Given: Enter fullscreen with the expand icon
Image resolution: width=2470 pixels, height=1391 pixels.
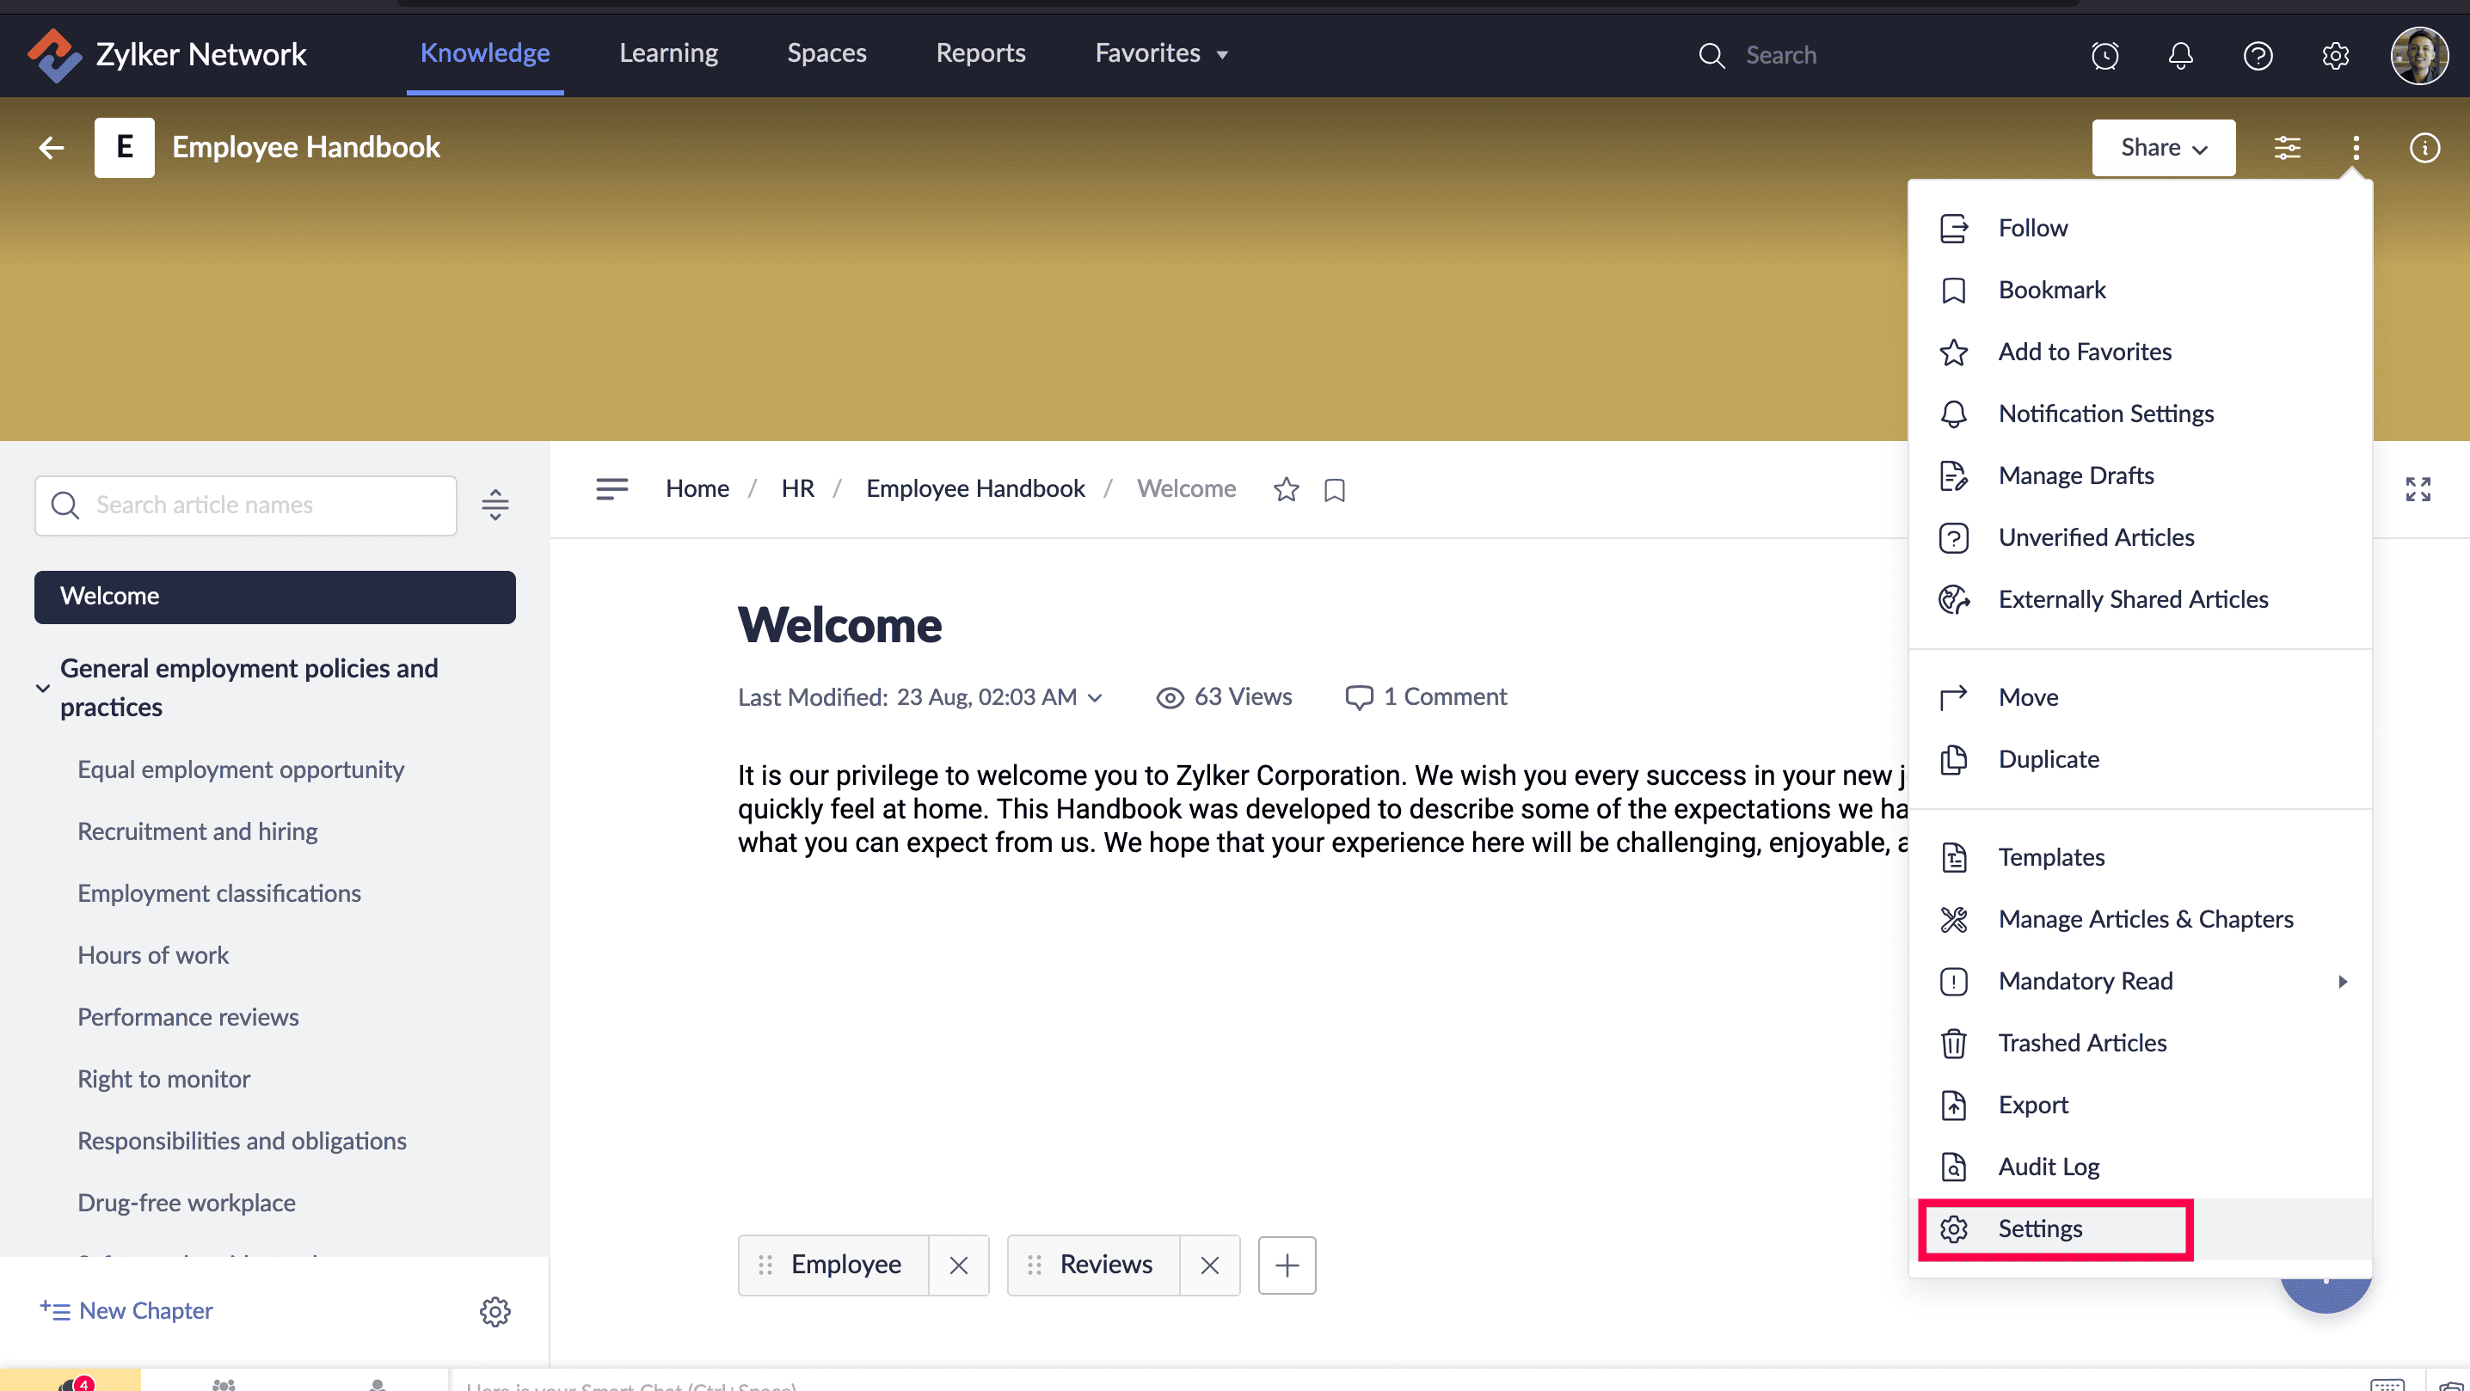Looking at the screenshot, I should [x=2418, y=489].
